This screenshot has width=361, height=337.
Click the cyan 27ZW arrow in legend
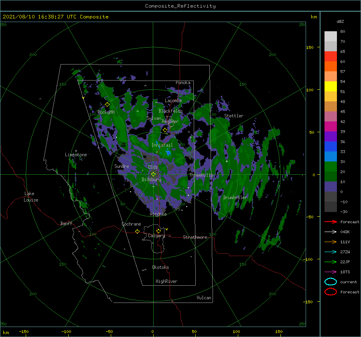331,252
